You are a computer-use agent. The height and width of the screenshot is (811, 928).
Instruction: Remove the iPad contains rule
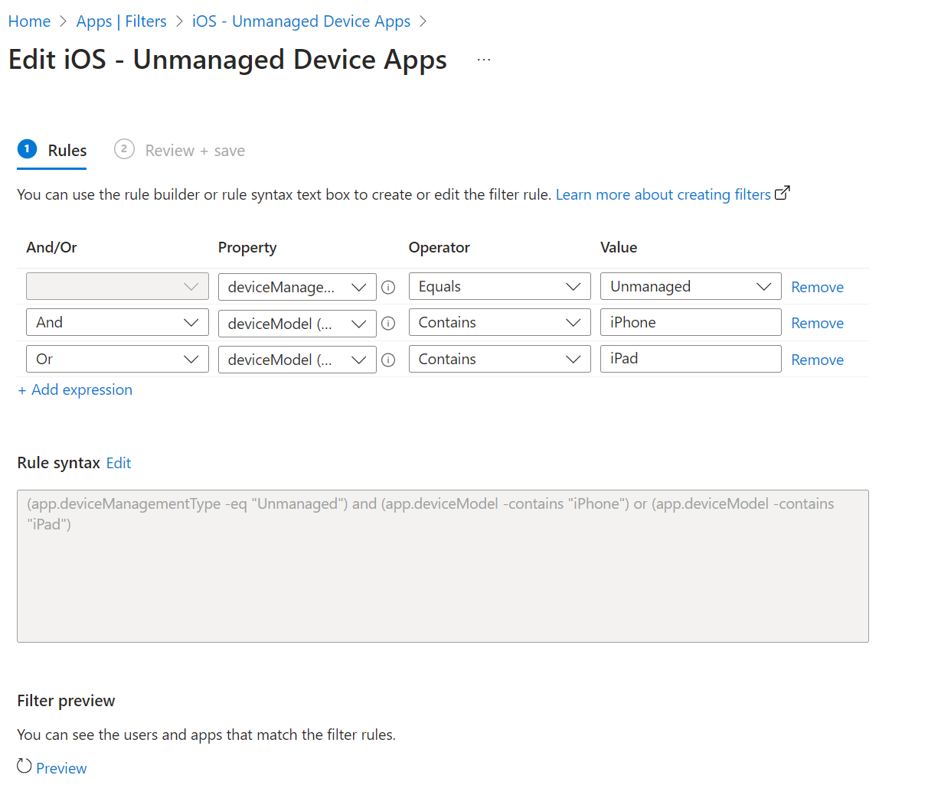[817, 359]
